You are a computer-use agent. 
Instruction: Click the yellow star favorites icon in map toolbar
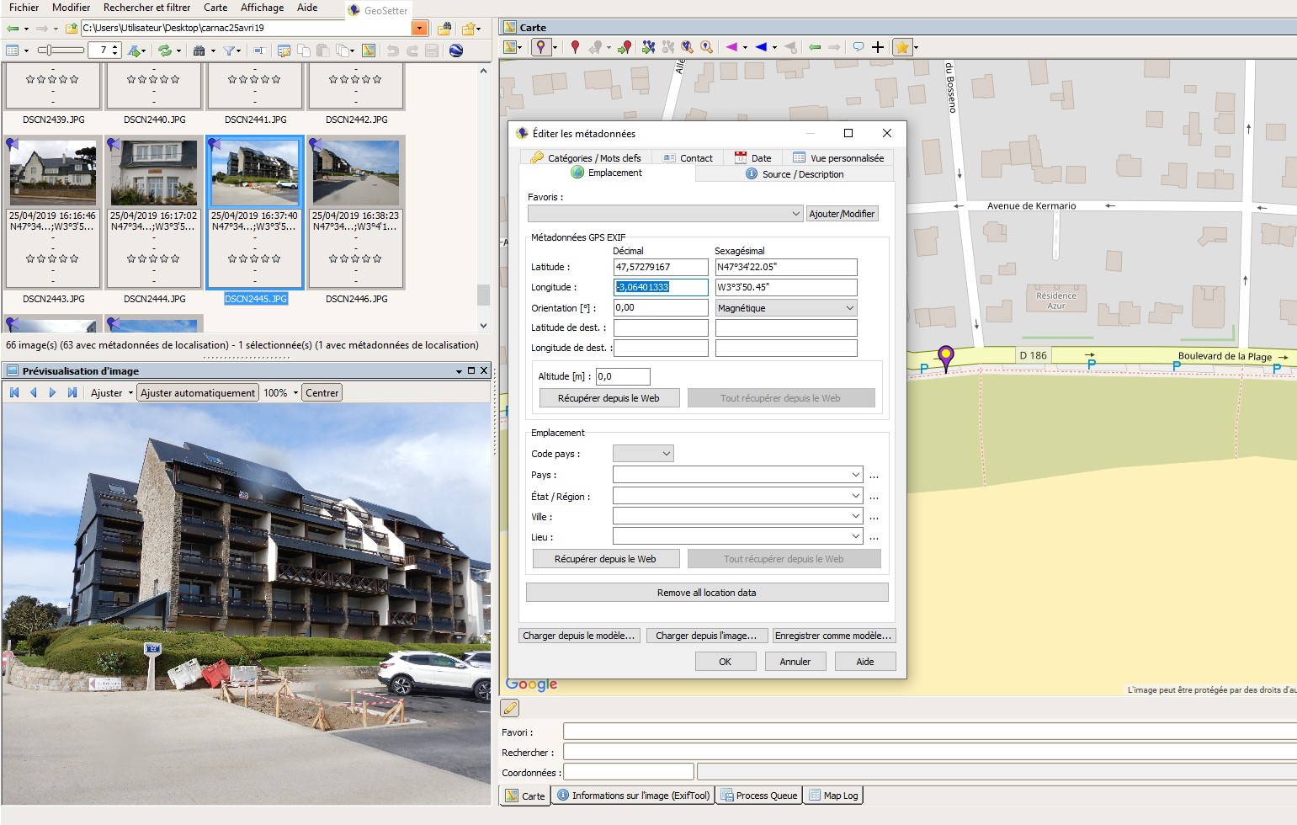[902, 47]
